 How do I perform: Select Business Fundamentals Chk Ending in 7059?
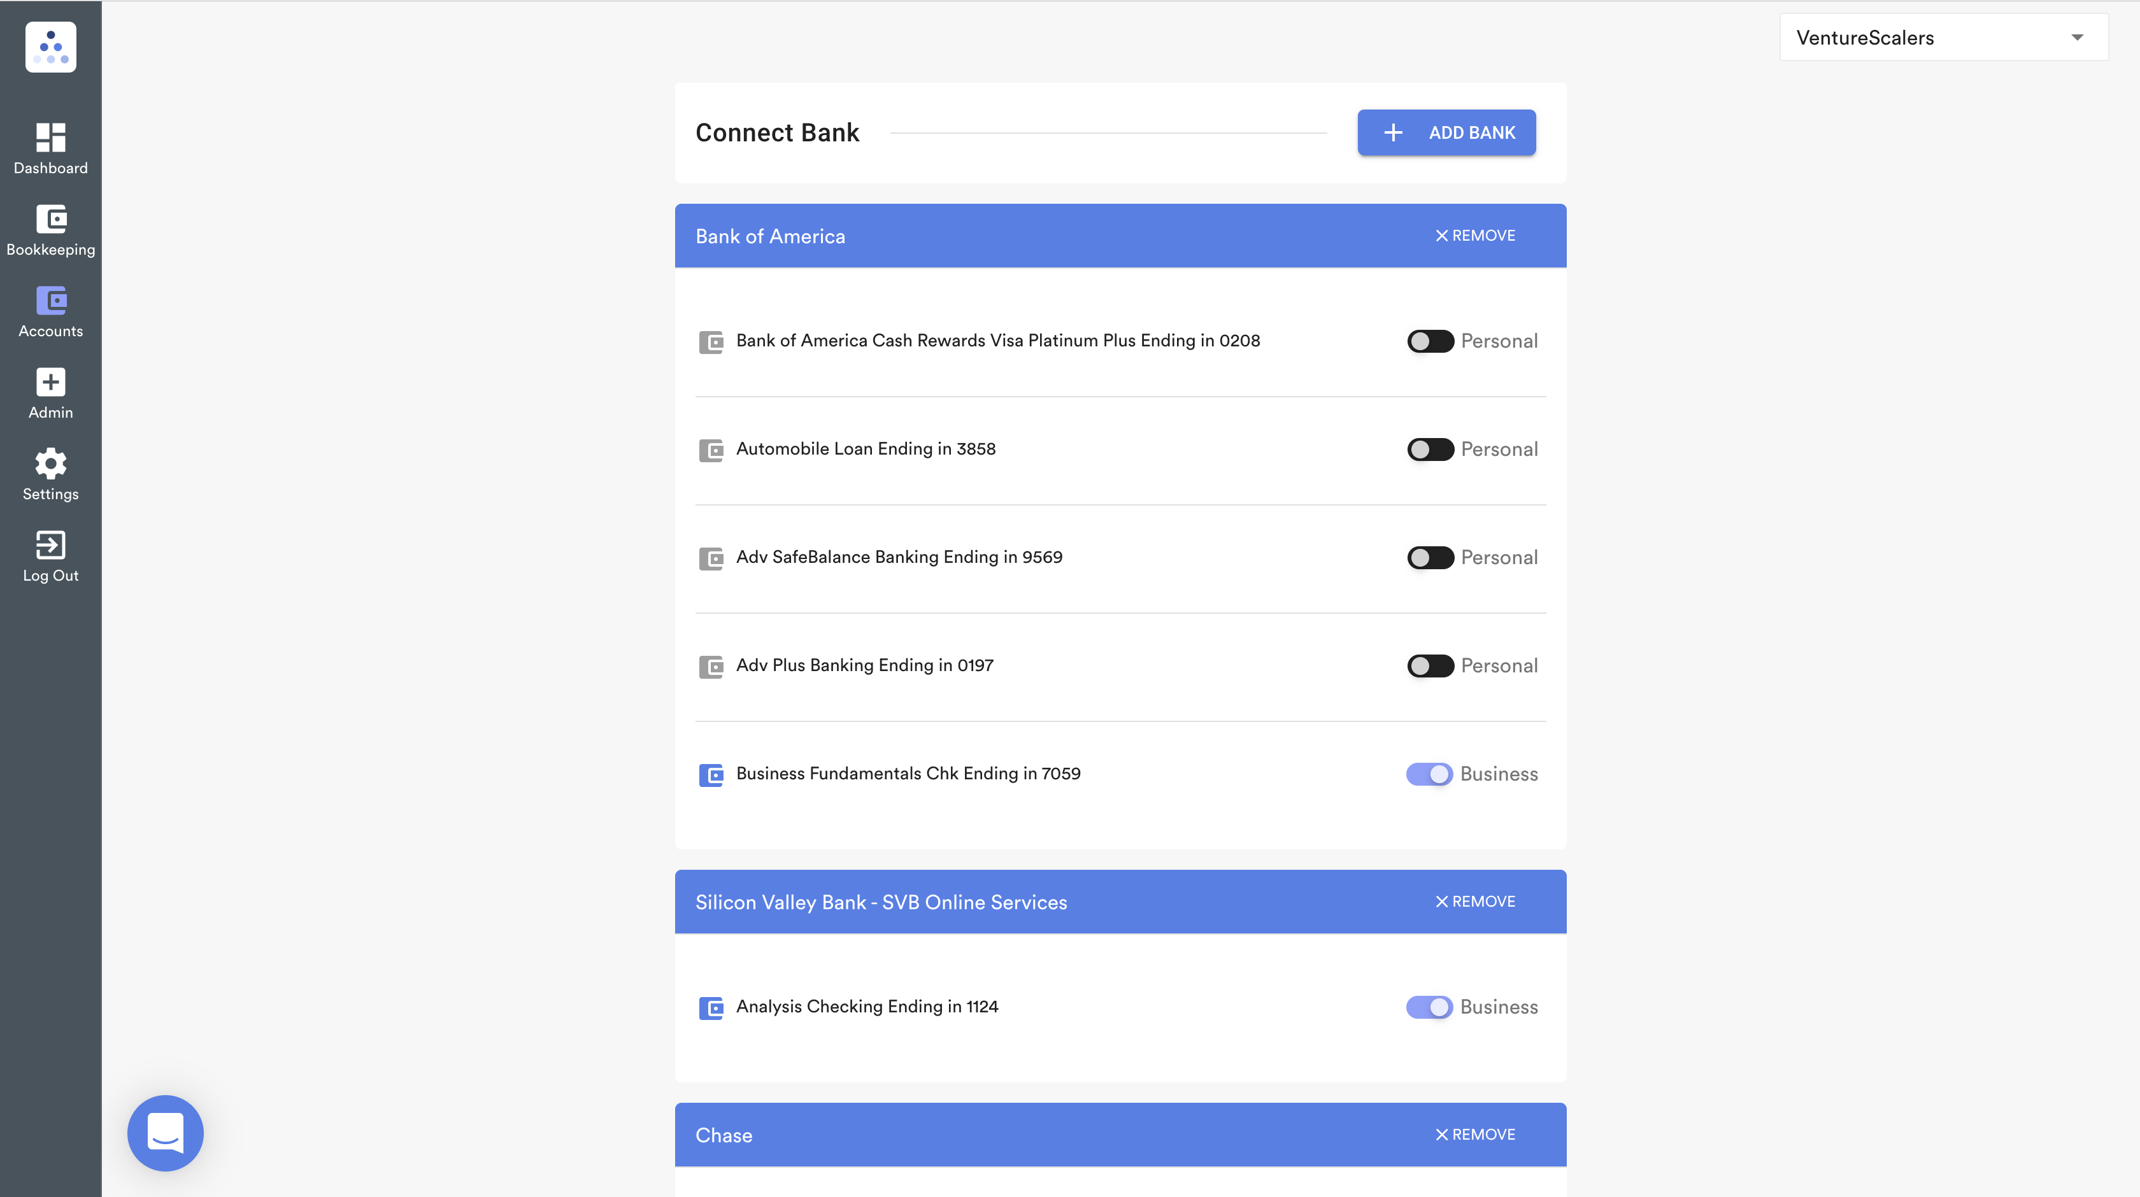pyautogui.click(x=908, y=774)
